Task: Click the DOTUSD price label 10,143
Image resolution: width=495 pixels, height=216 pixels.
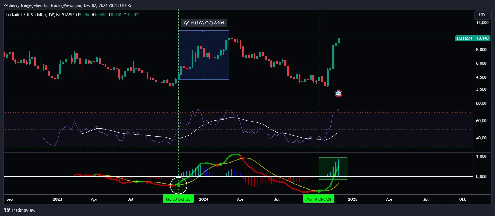Action: [473, 38]
